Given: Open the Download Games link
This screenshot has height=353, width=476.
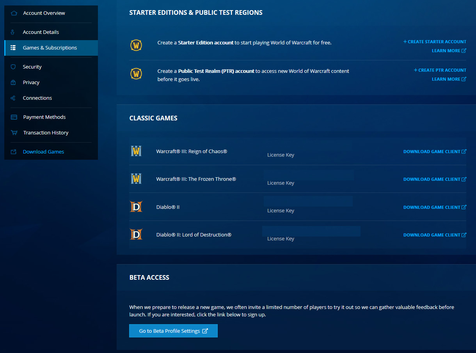Looking at the screenshot, I should coord(51,152).
